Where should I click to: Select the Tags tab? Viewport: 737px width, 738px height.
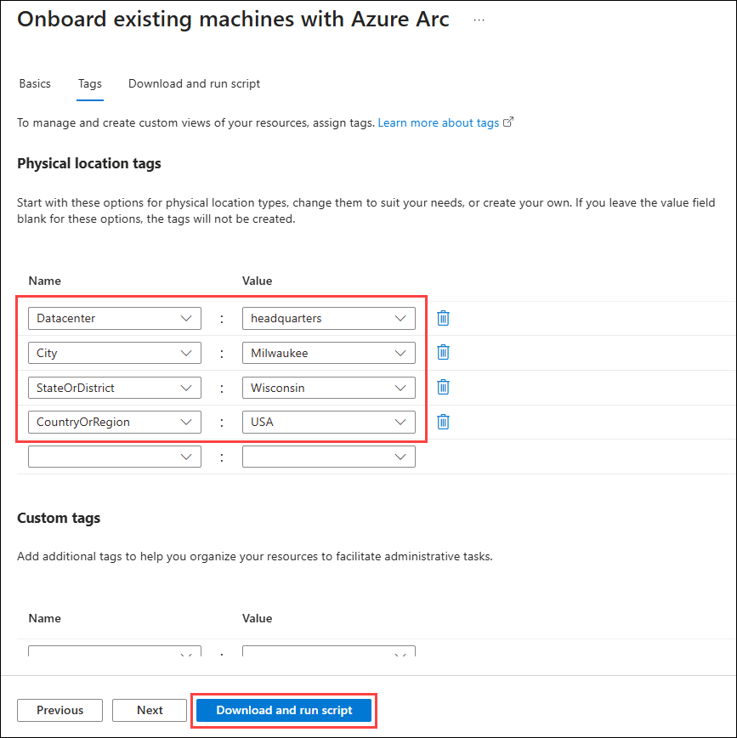(x=89, y=83)
